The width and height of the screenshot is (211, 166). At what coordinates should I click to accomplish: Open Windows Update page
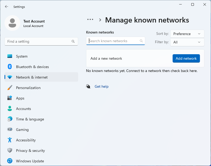click(x=41, y=161)
